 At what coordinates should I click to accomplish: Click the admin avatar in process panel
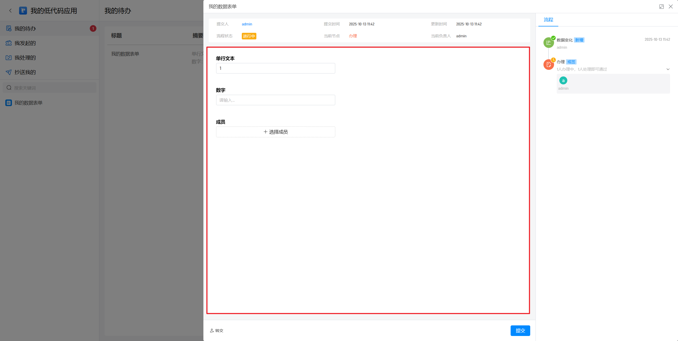563,81
